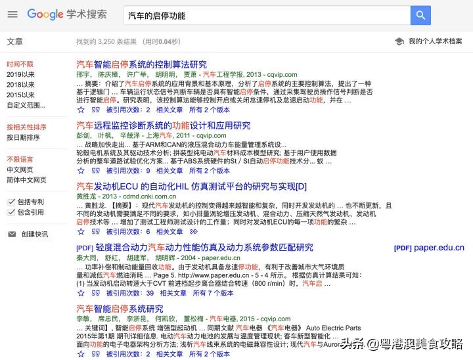Star the 汽车发动机ECU result

[81, 232]
